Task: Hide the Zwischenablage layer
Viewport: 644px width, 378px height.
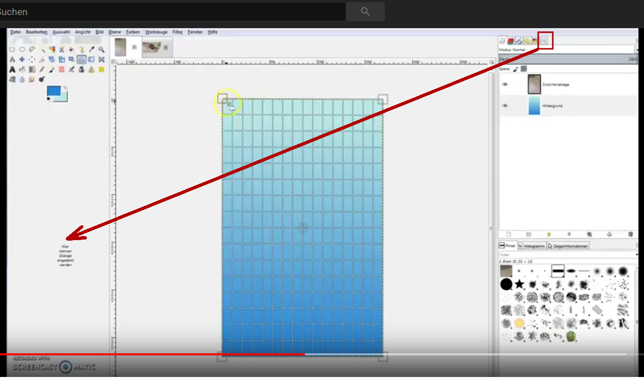Action: [505, 85]
